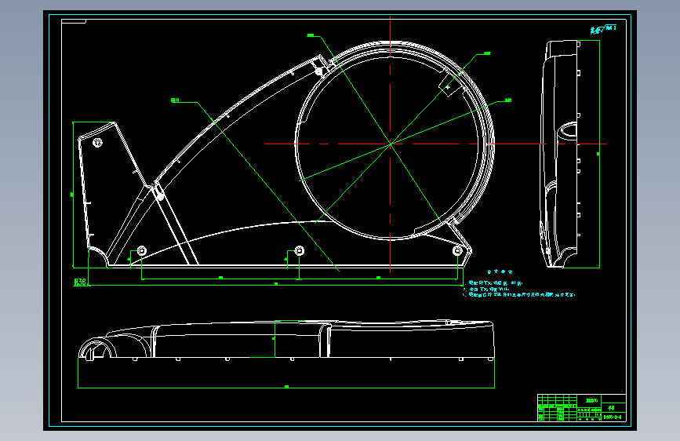Select the hole in the upper-left bracket plate

pos(98,142)
